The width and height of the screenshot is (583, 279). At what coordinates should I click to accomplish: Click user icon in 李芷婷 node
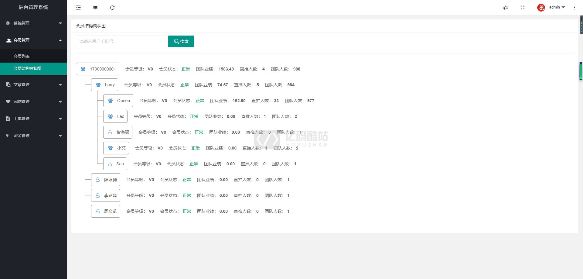[x=98, y=195]
